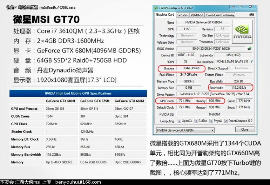Click the GPU-Z title bar app icon
This screenshot has width=270, height=185.
(156, 8)
